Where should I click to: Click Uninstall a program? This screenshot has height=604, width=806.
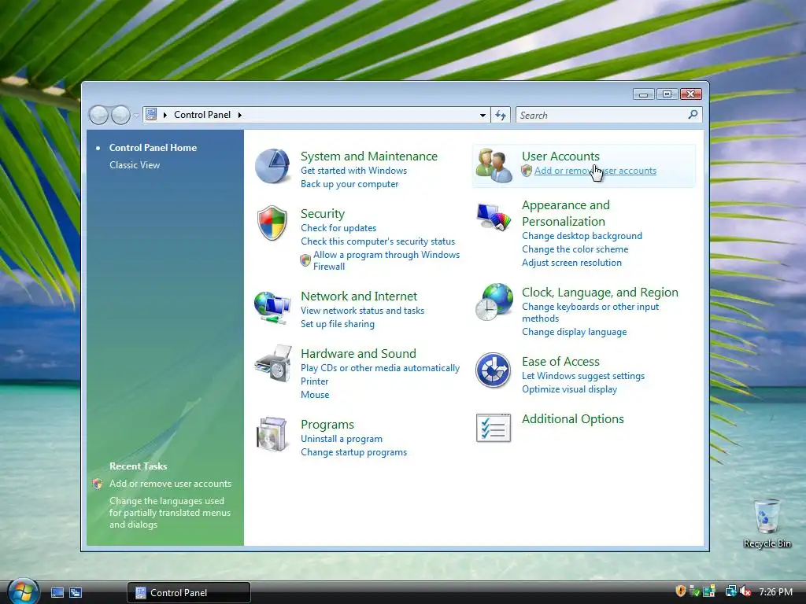pos(342,439)
